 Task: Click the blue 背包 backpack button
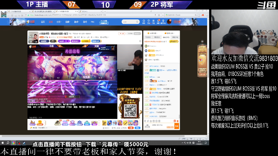coord(137,128)
